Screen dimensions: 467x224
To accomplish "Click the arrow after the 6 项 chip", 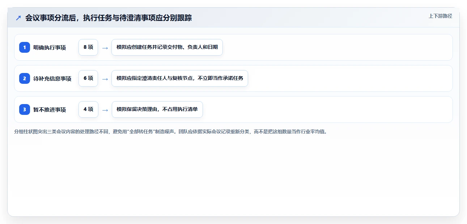I will tap(105, 79).
